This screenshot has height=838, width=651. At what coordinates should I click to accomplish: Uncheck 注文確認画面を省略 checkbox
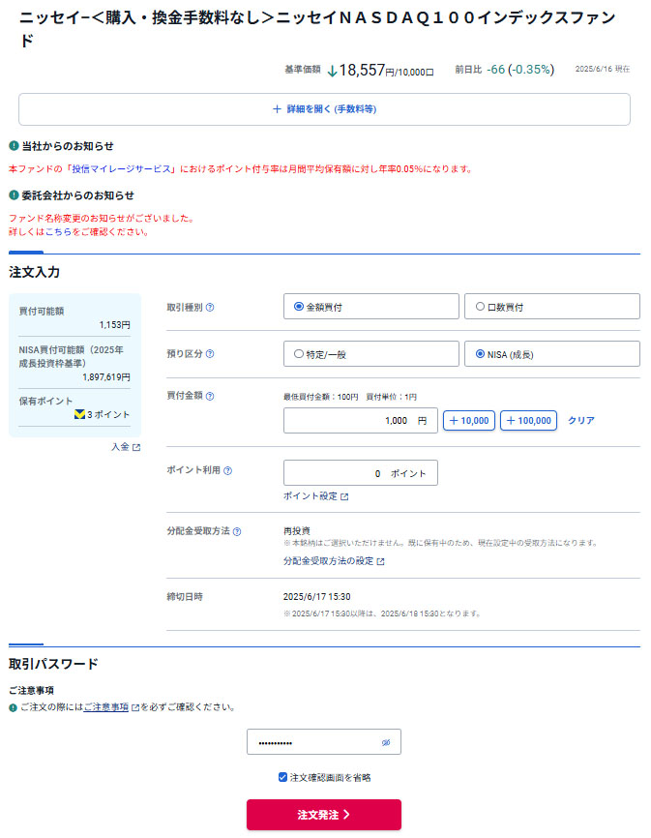coord(282,777)
